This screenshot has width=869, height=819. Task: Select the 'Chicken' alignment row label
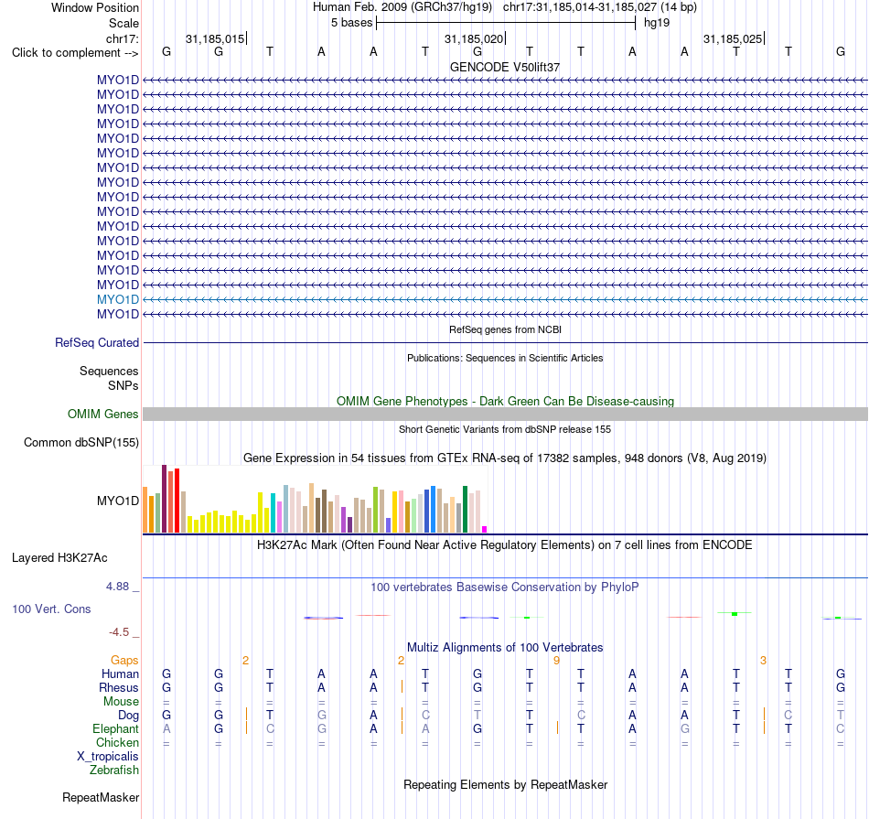[x=117, y=742]
